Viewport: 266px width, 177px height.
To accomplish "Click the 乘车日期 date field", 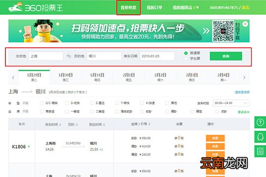I will tap(157, 56).
